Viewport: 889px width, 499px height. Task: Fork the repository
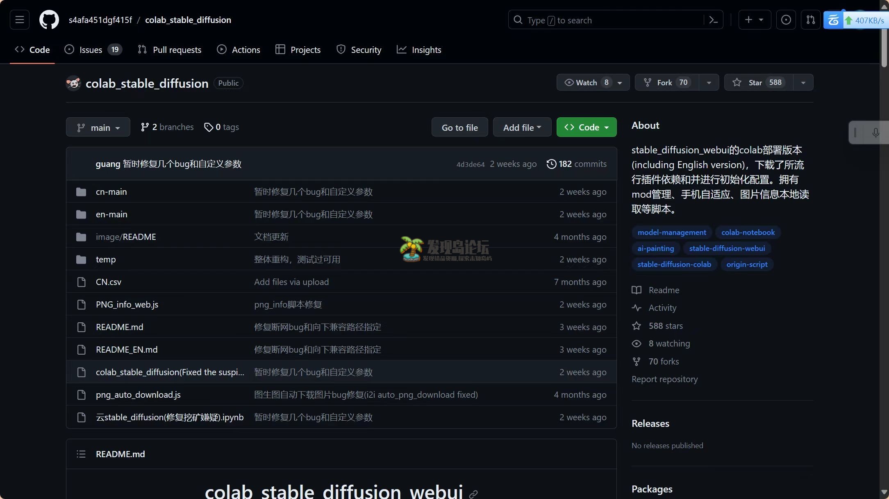(667, 82)
